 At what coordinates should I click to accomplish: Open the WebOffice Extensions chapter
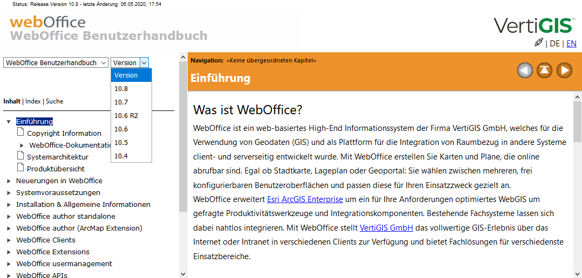click(53, 252)
